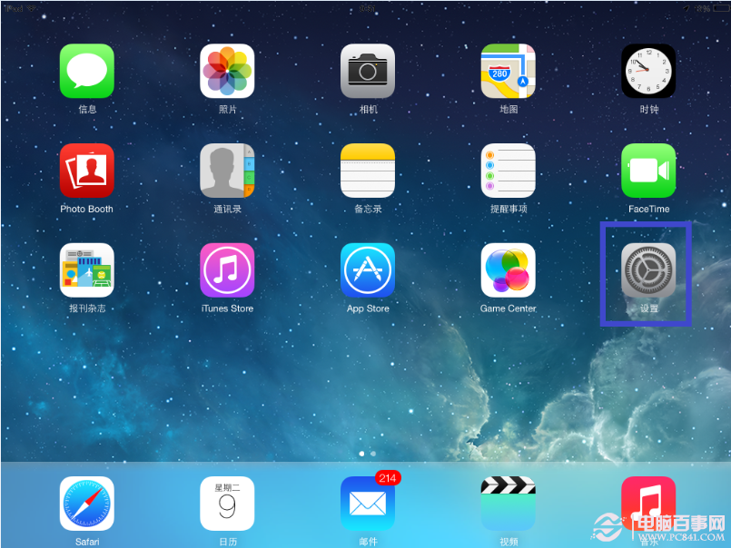Screen dimensions: 731x548
Task: Open the Messages app (信息)
Action: [x=86, y=71]
